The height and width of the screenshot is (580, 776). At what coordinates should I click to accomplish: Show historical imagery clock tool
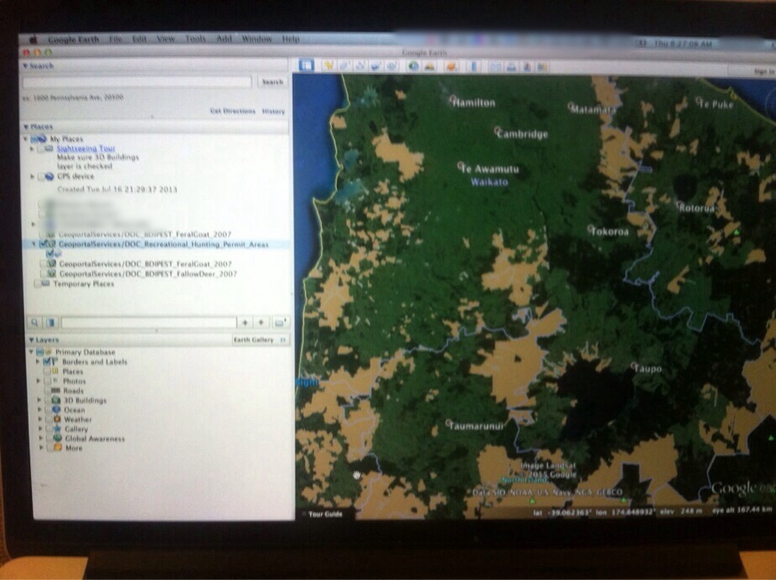[x=413, y=66]
